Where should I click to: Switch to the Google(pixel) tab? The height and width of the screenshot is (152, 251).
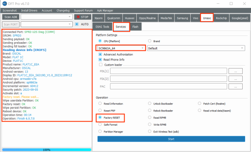[240, 18]
